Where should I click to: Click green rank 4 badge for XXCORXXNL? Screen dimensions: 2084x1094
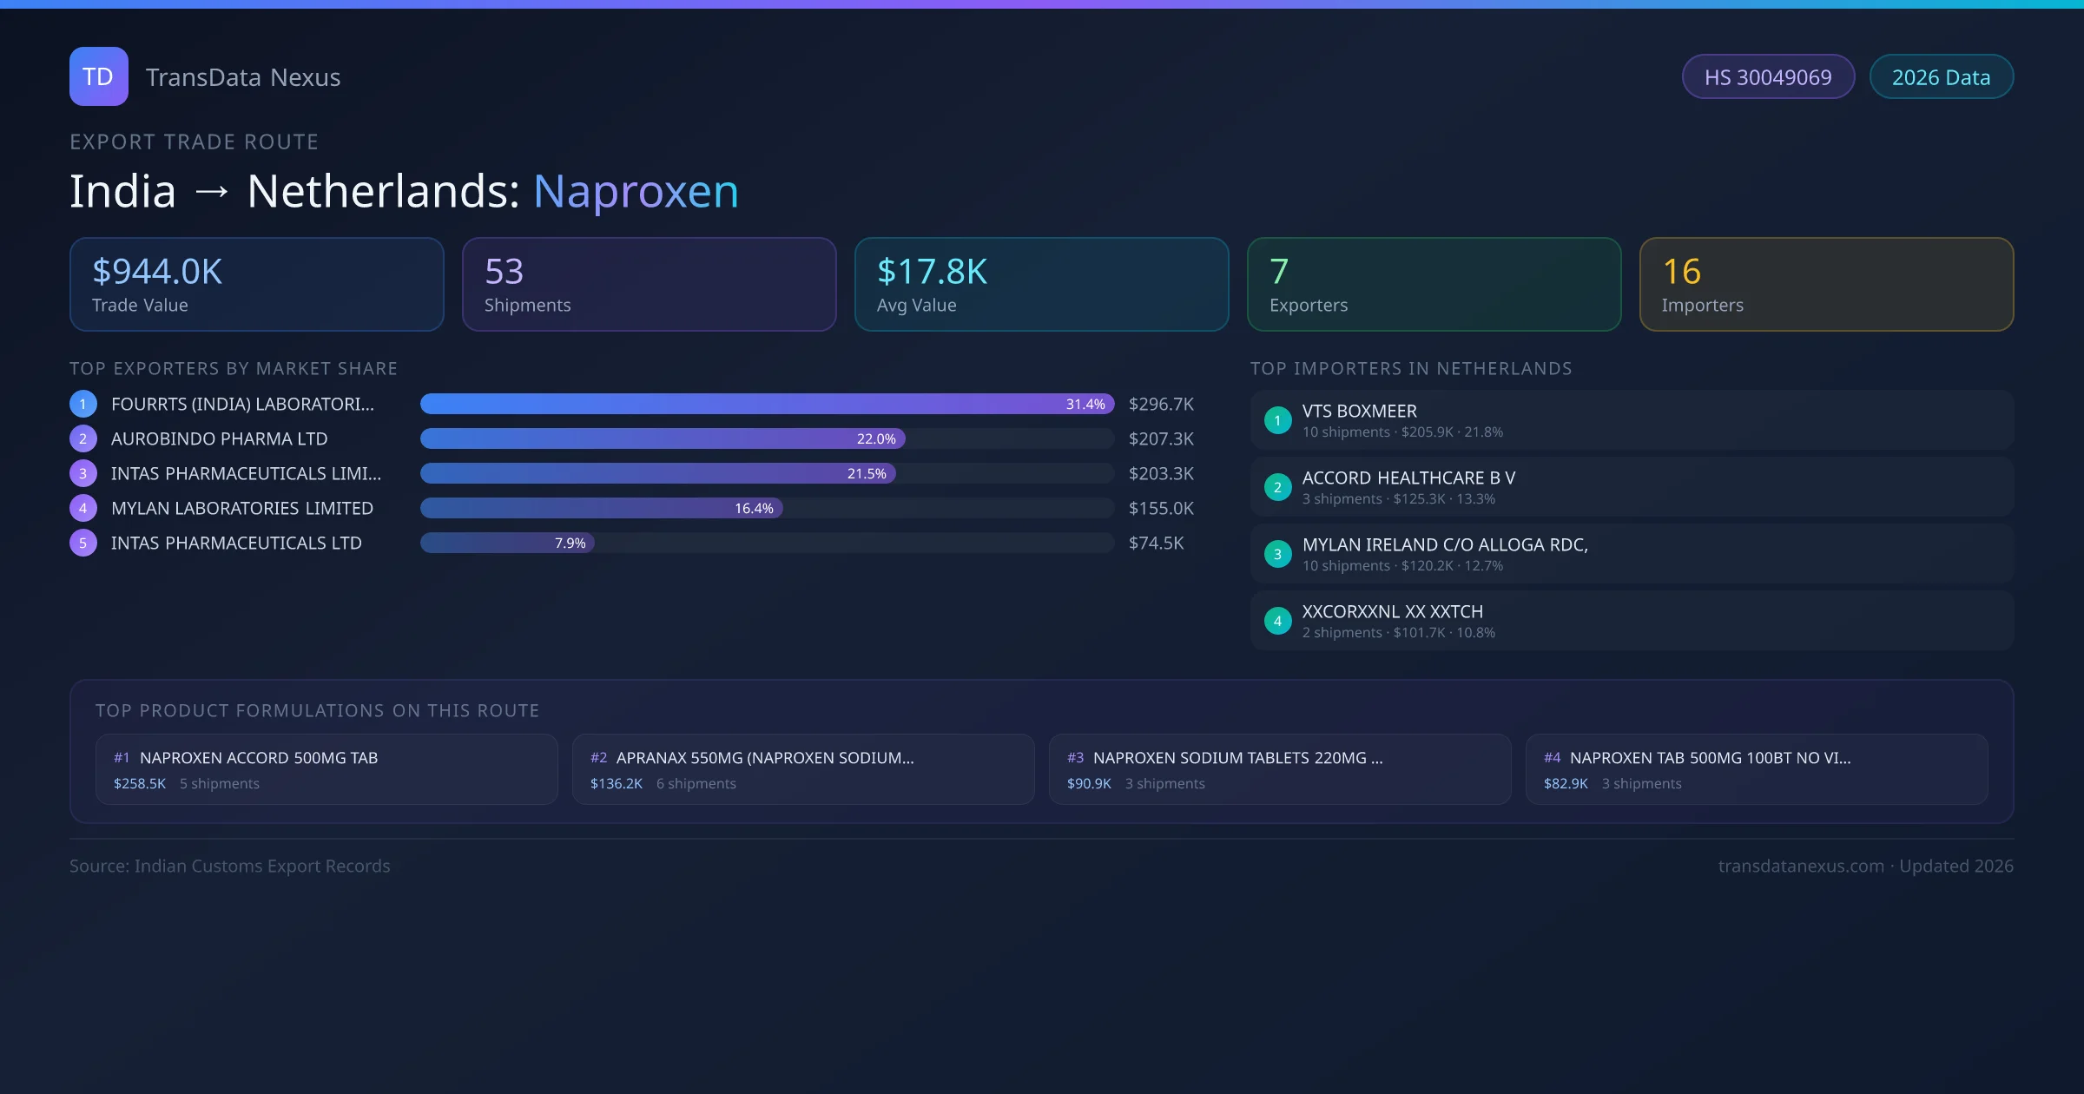(x=1277, y=621)
